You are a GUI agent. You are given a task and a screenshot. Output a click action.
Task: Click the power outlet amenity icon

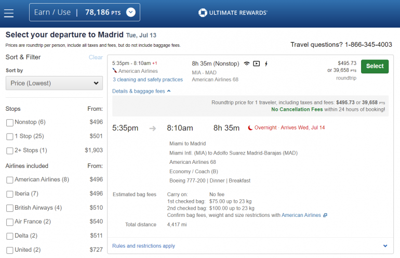pyautogui.click(x=266, y=64)
